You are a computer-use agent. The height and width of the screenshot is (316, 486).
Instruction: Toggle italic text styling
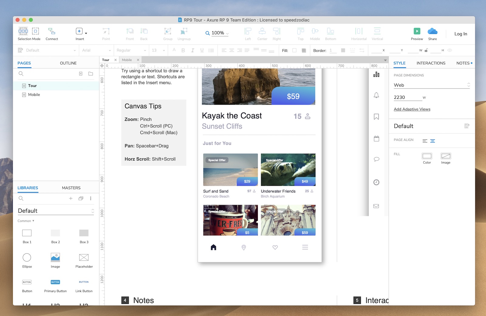192,50
